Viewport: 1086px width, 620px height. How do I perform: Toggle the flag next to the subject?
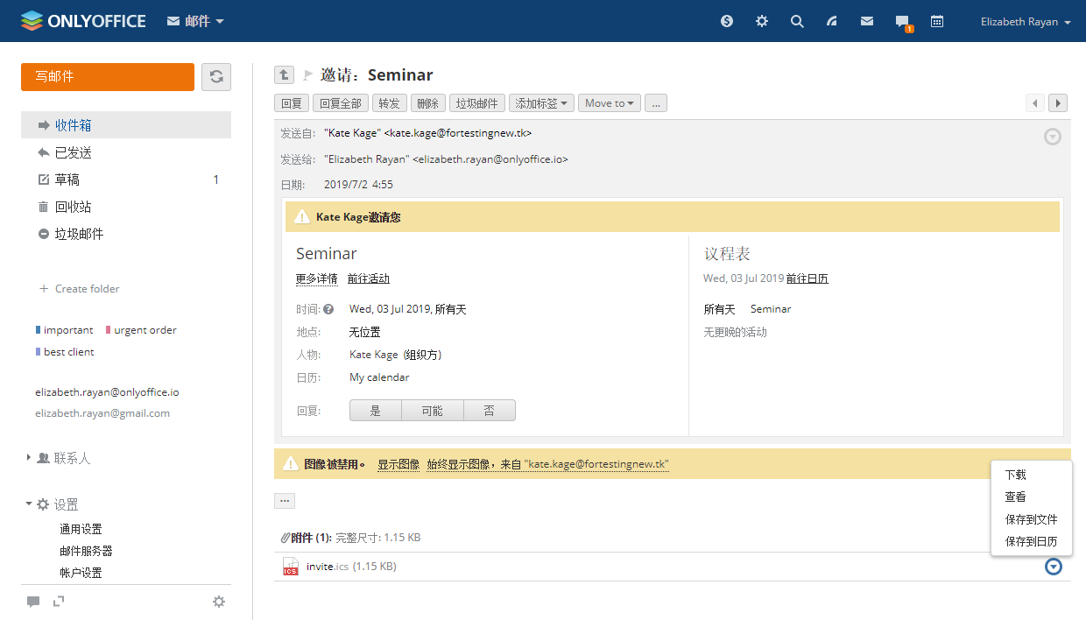click(308, 75)
